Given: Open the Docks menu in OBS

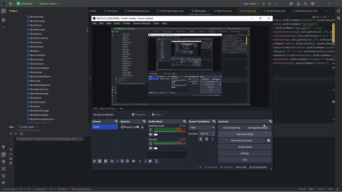Looking at the screenshot, I should click(117, 23).
